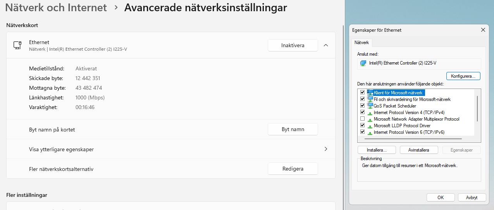This screenshot has height=210, width=494.
Task: Open Visa ytterligare egenskaper chevron
Action: 326,149
